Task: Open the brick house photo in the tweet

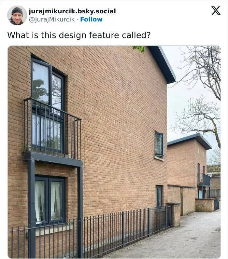Action: [x=114, y=152]
